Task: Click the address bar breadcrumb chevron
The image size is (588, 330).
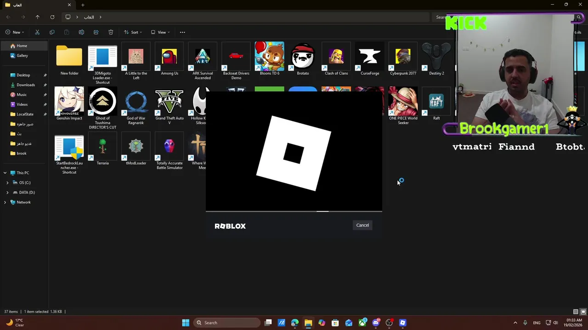Action: pos(100,17)
